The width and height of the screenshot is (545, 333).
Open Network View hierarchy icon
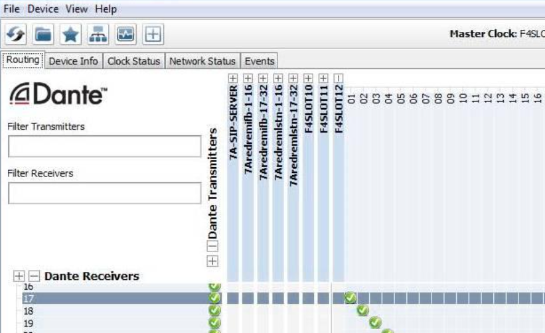click(98, 34)
